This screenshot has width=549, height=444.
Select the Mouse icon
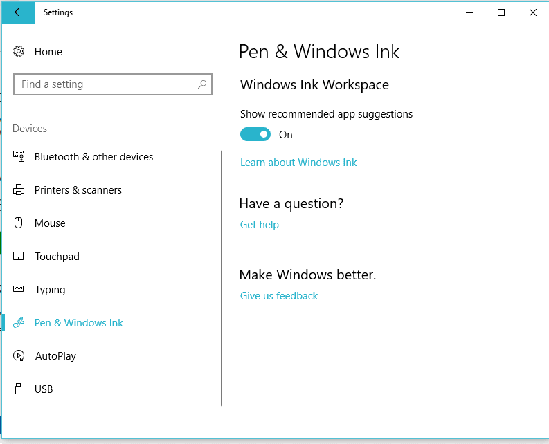coord(19,223)
